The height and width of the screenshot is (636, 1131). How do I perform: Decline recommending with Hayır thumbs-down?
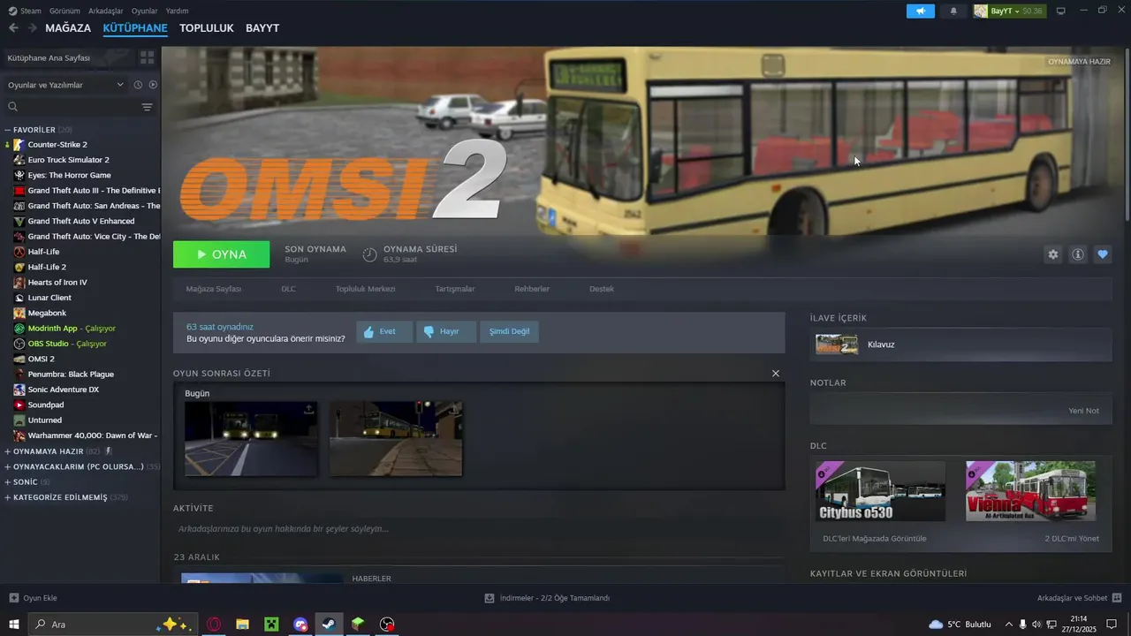pyautogui.click(x=446, y=331)
